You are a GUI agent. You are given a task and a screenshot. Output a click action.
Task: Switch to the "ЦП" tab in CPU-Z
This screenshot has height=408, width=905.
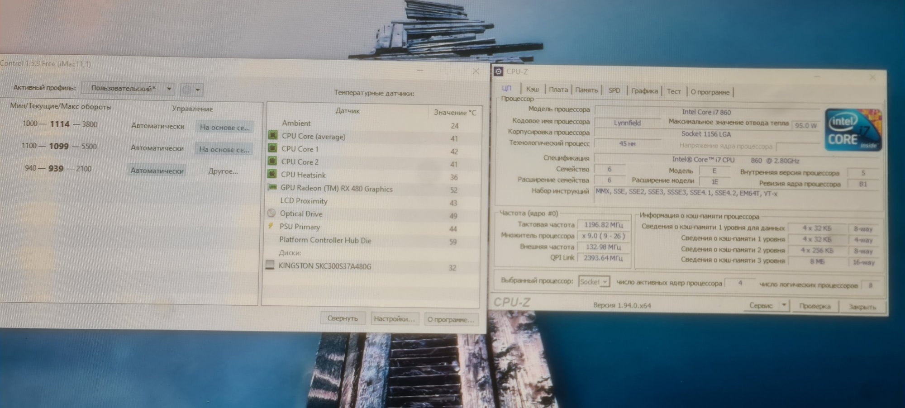pos(507,88)
